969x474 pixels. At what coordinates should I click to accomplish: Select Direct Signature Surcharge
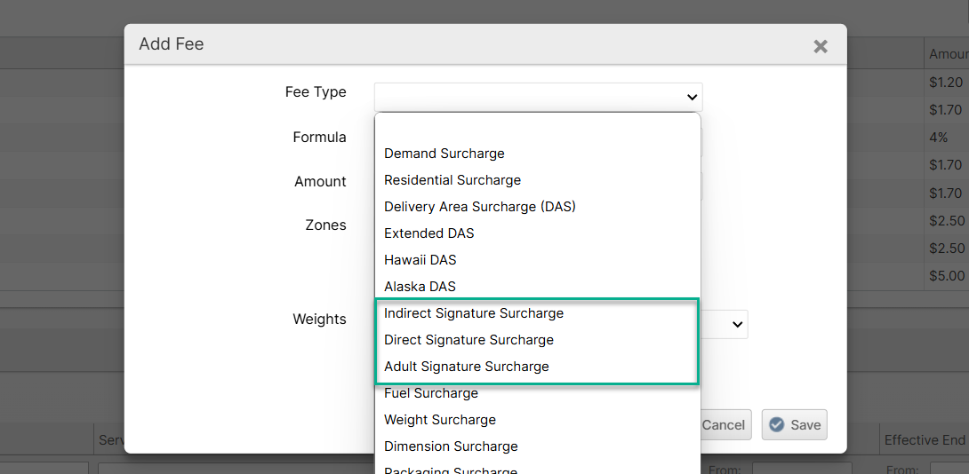pos(468,340)
